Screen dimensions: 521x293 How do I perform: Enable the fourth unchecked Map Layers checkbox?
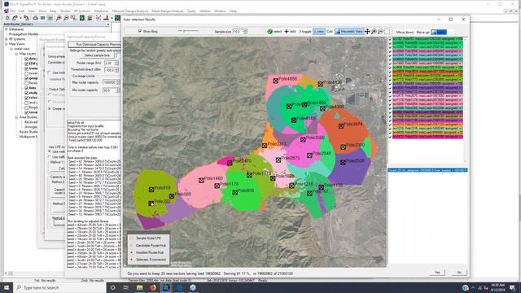(26, 73)
